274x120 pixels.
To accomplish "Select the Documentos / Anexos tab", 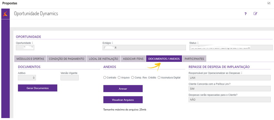I will pos(164,59).
